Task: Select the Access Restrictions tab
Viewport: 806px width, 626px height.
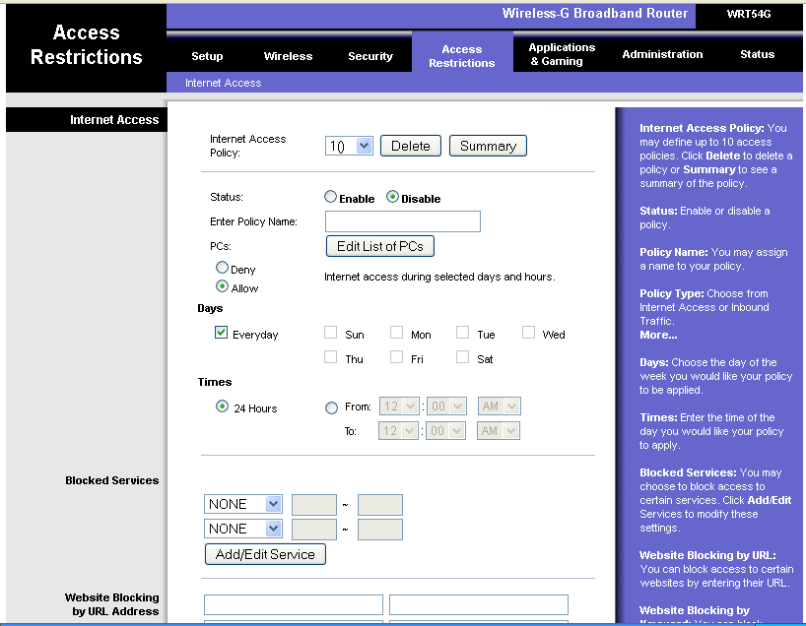Action: (x=461, y=56)
